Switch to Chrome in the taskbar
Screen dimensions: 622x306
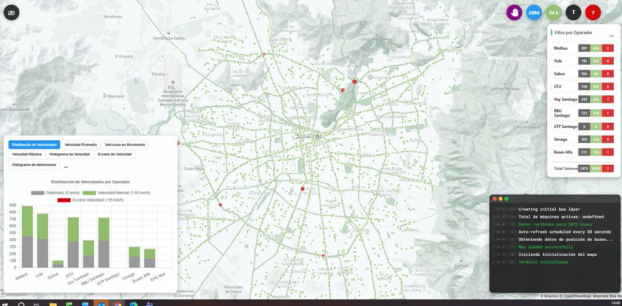117,303
